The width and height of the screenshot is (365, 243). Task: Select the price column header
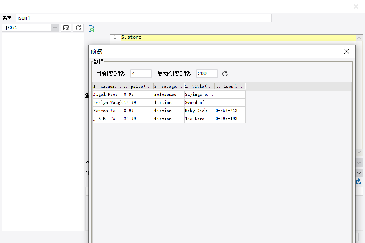tap(138, 86)
